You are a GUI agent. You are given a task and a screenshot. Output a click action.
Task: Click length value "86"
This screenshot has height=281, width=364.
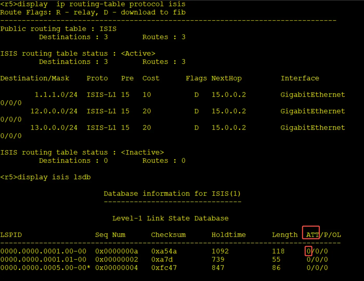pyautogui.click(x=276, y=268)
